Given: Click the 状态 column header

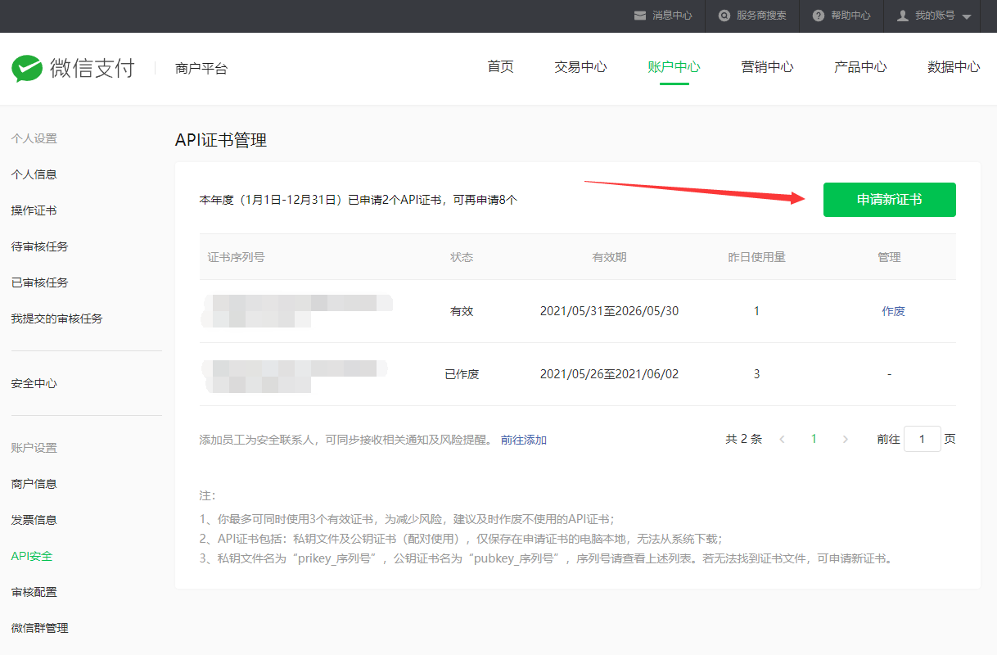Looking at the screenshot, I should tap(462, 257).
